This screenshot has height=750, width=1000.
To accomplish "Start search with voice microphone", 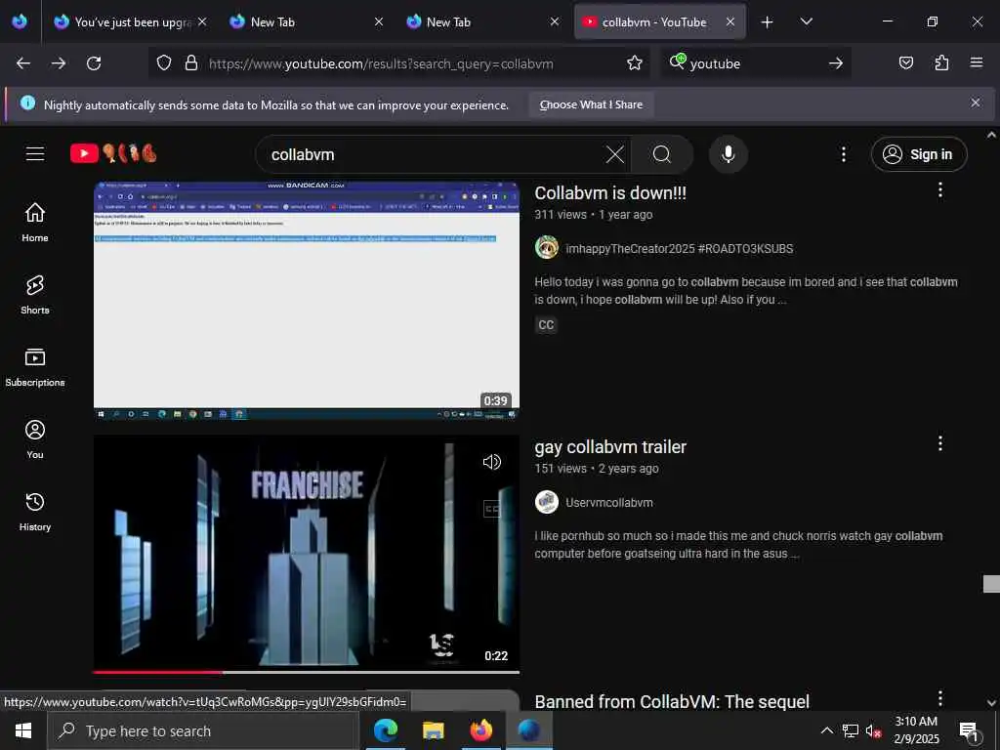I will click(728, 154).
